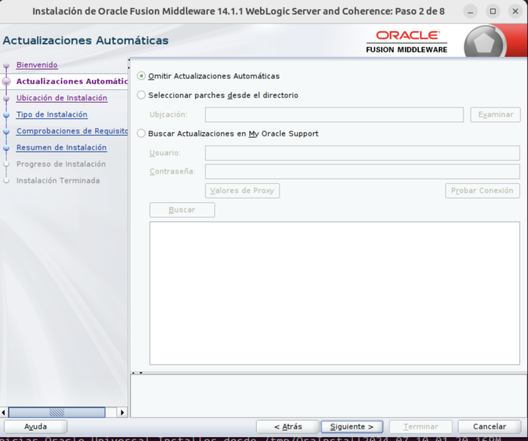Click the Buscar button

(182, 210)
